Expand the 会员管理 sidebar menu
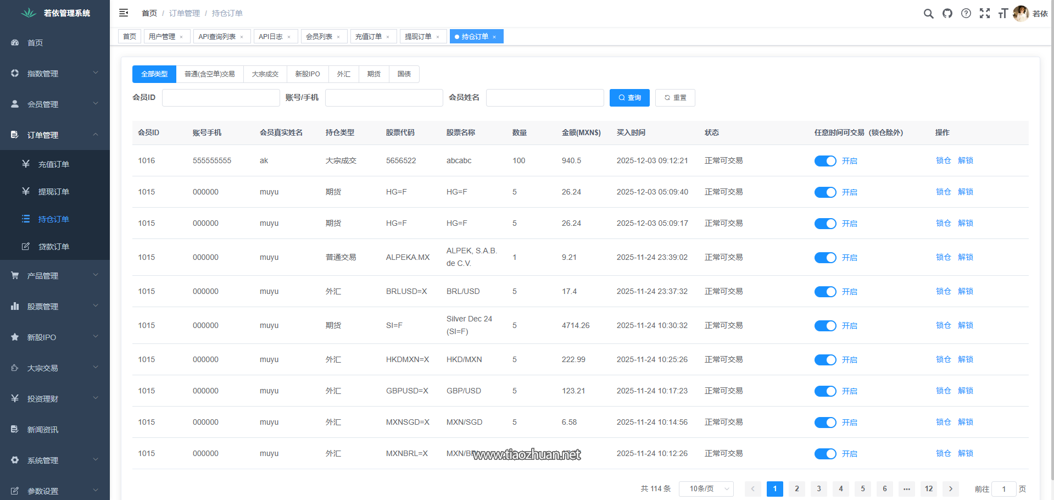This screenshot has height=500, width=1054. click(55, 104)
